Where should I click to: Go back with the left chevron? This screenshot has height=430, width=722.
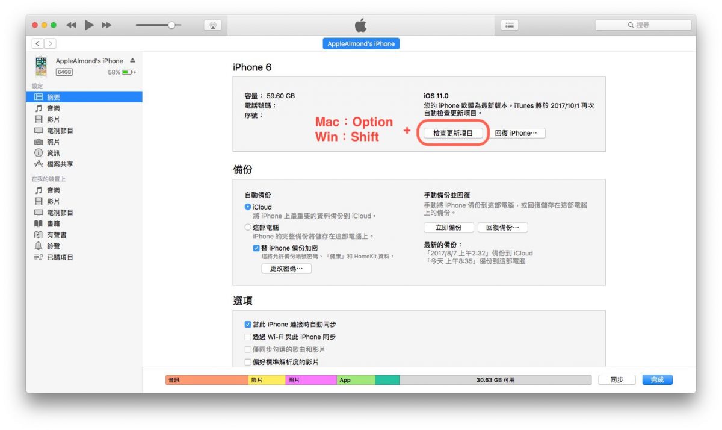[x=38, y=43]
